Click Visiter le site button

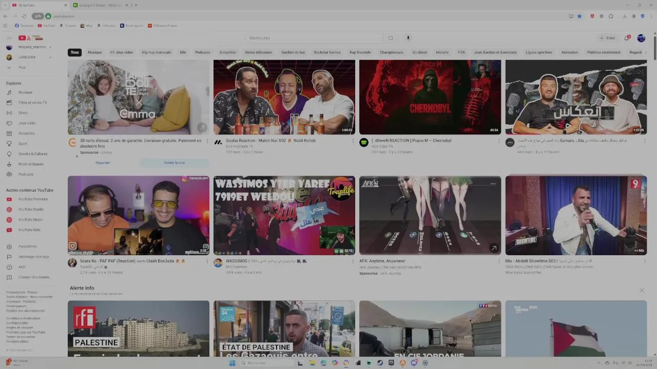(x=174, y=162)
